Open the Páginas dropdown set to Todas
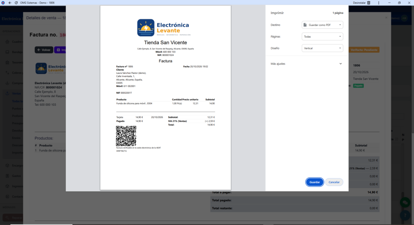This screenshot has width=414, height=225. coord(322,36)
